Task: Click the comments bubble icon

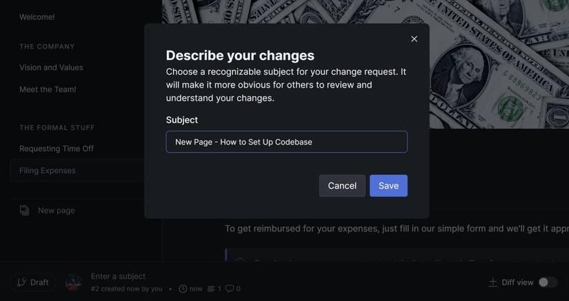Action: tap(229, 289)
